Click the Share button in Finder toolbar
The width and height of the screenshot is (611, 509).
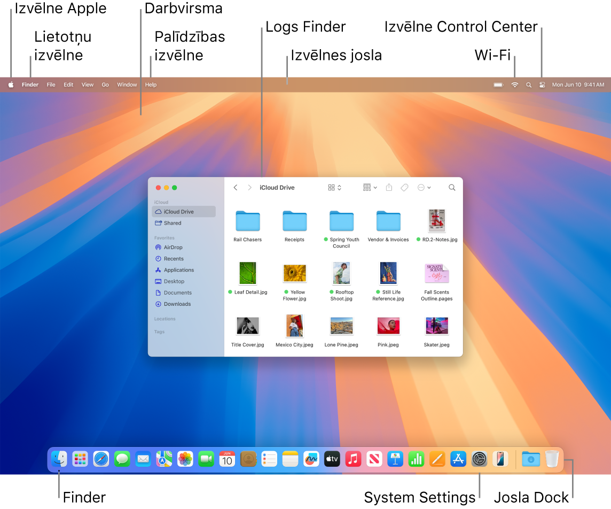point(389,188)
